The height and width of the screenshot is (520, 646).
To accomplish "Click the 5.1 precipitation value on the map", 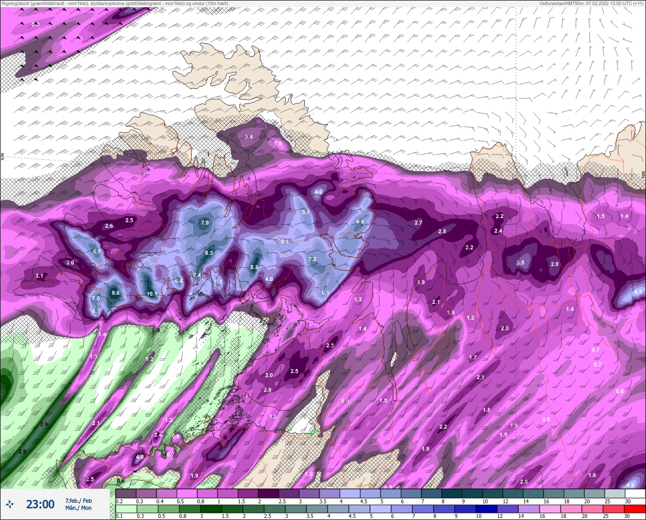I will pos(285,241).
